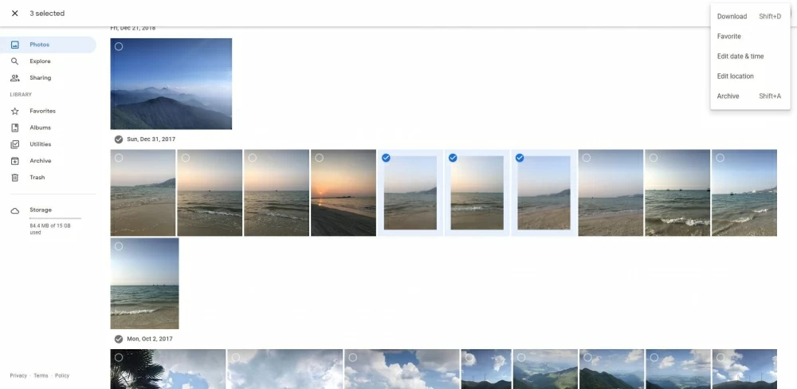Screen dimensions: 797x389
Task: Click the storage usage bar
Action: tap(55, 218)
